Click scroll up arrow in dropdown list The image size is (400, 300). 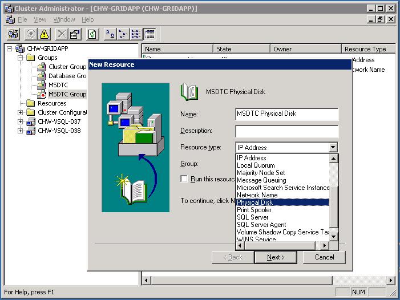point(334,159)
